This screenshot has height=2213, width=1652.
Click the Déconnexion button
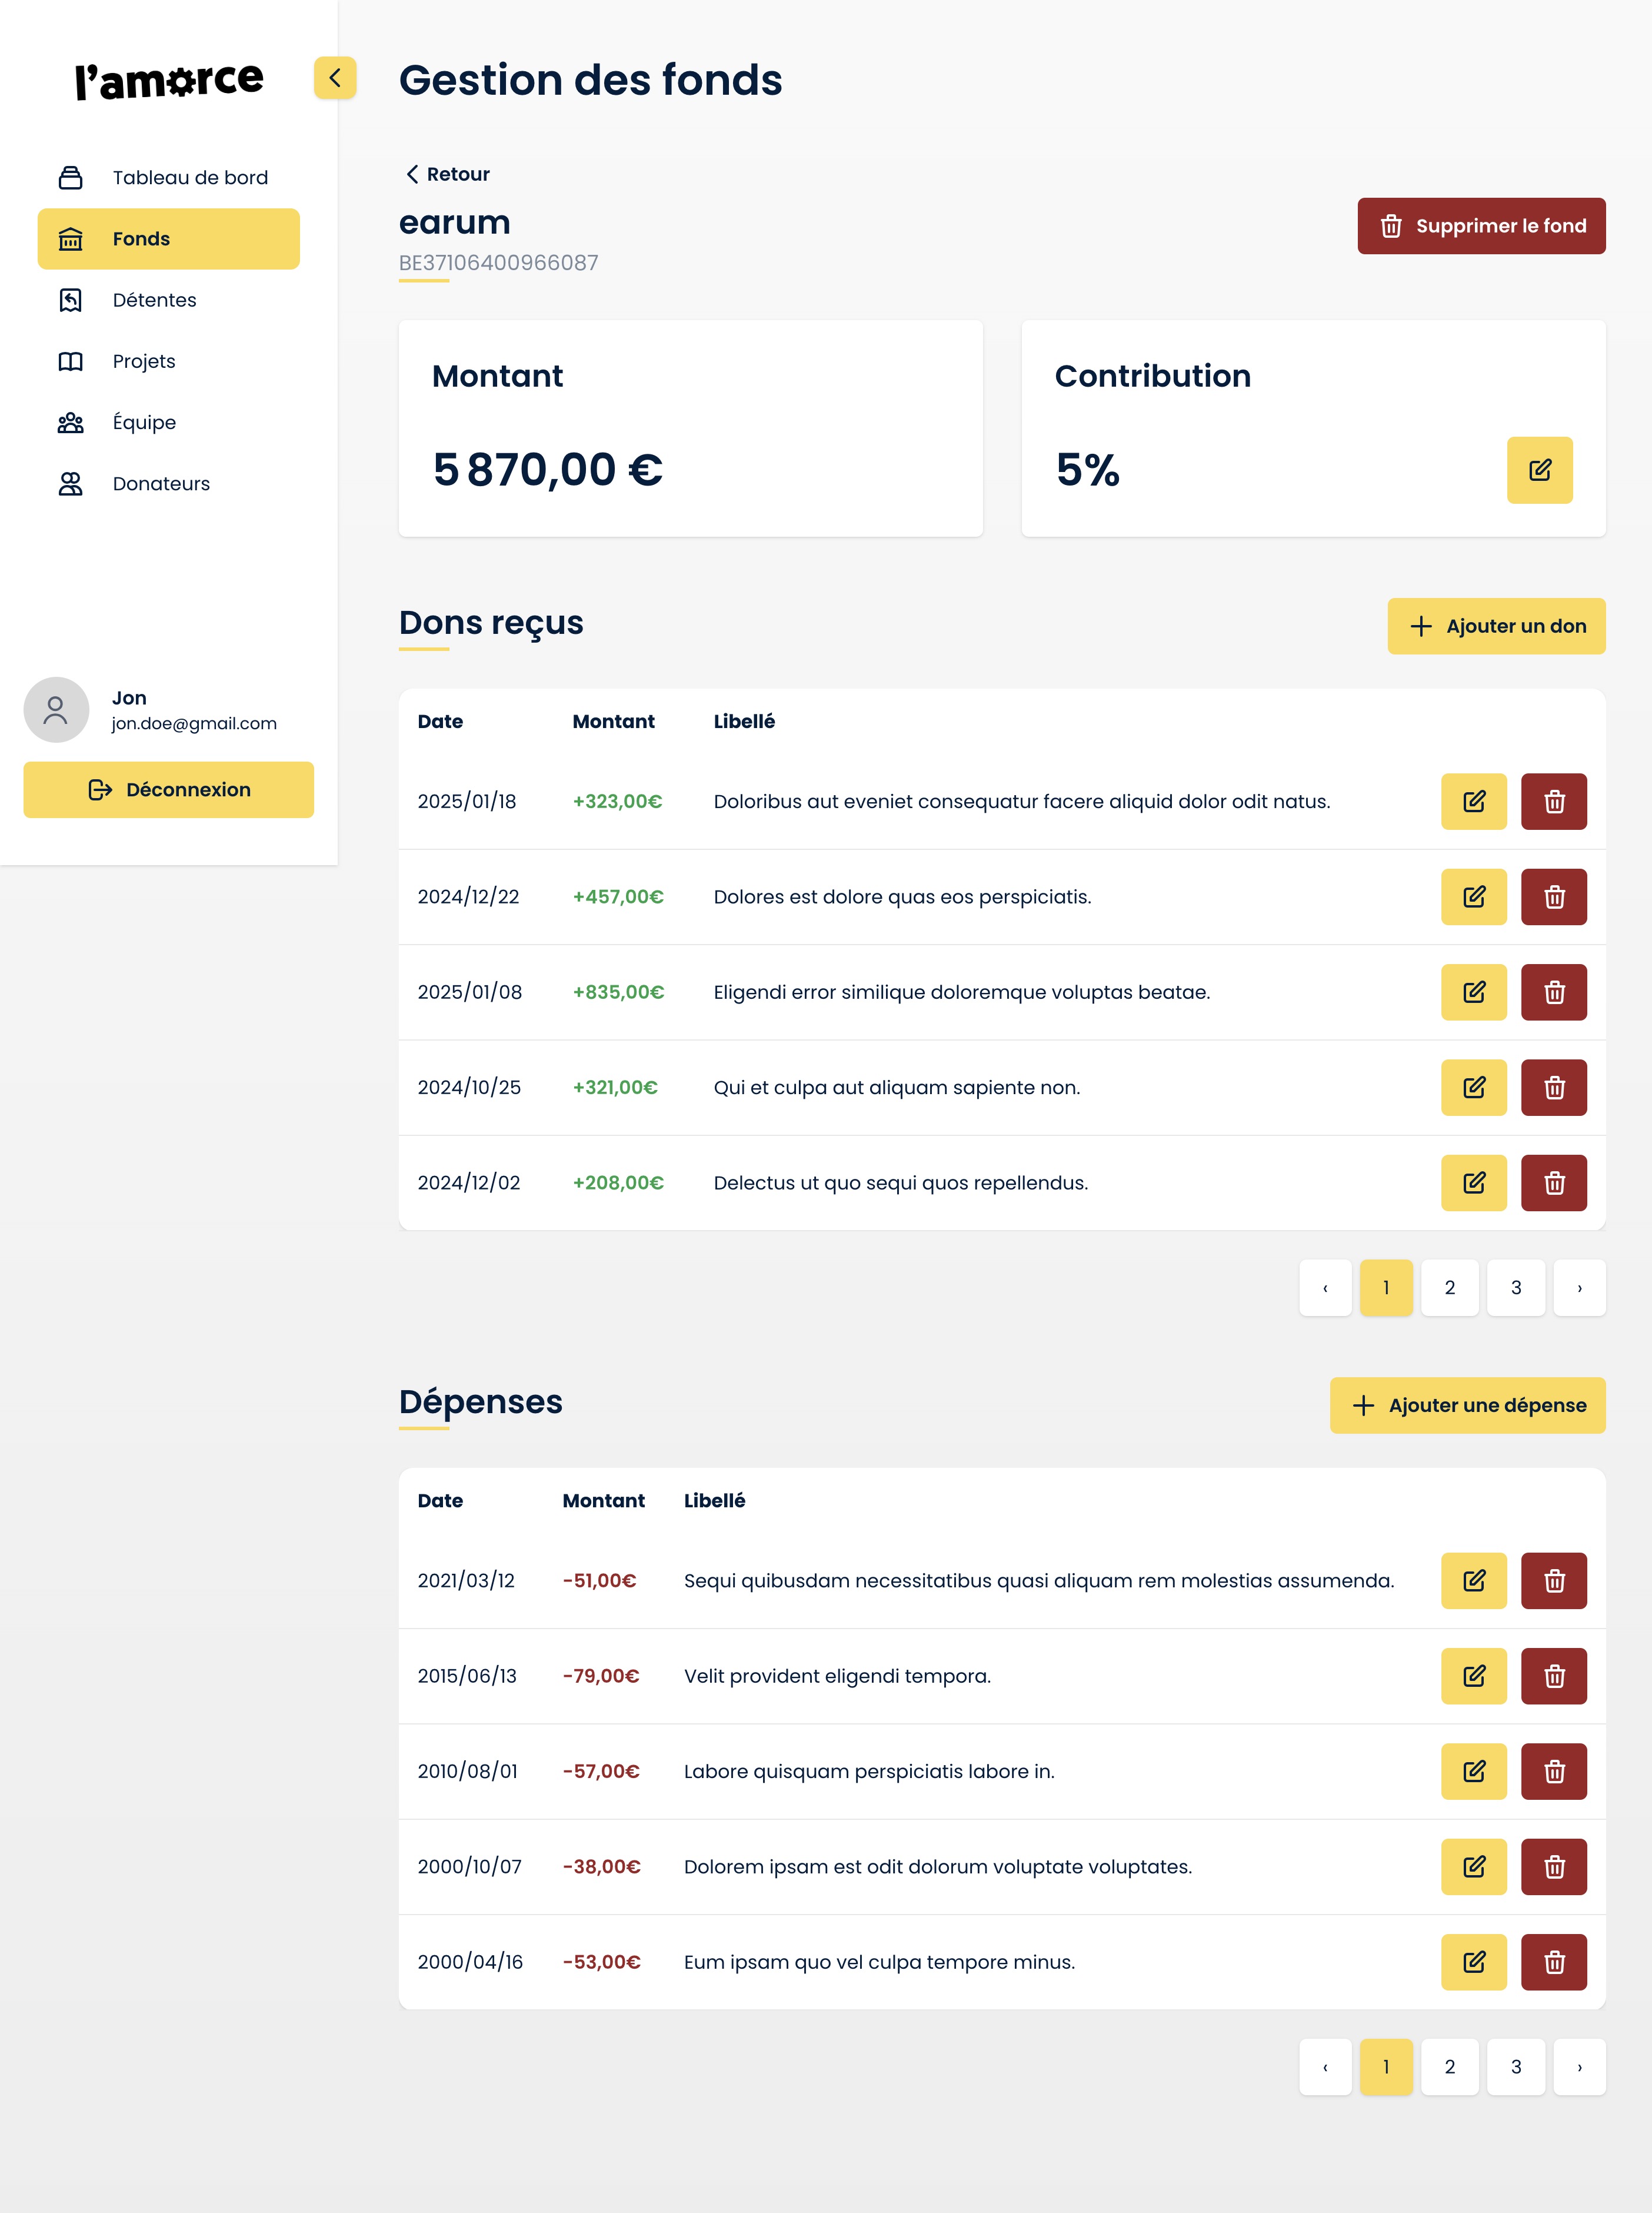pos(168,790)
